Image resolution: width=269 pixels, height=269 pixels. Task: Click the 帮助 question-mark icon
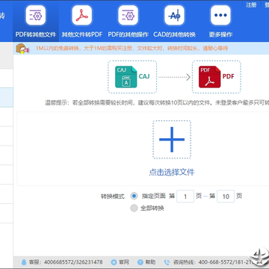140,262
